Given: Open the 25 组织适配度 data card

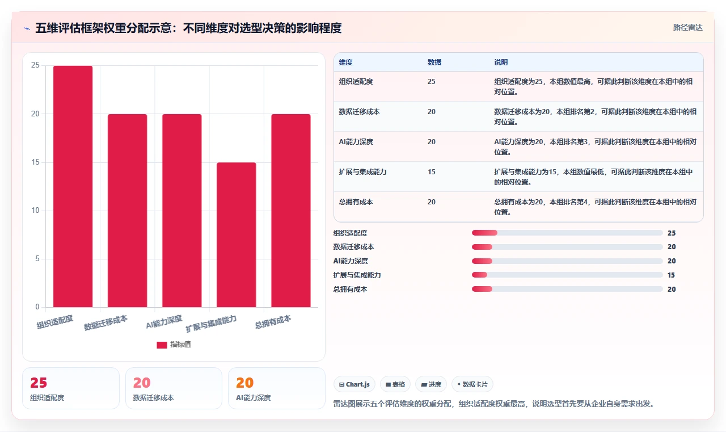Looking at the screenshot, I should [71, 388].
